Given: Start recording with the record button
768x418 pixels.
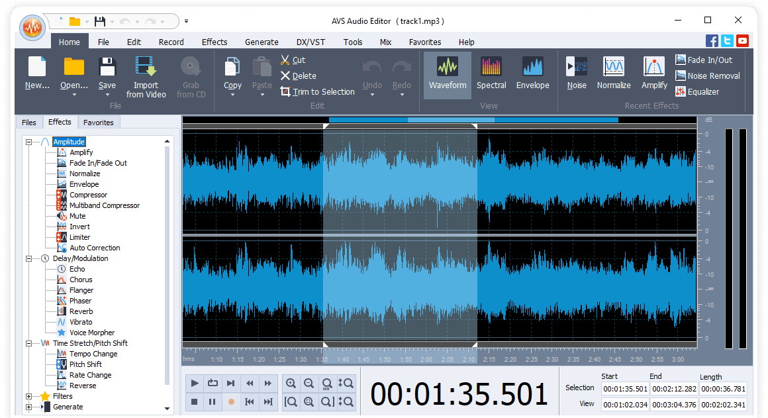Looking at the screenshot, I should tap(230, 401).
